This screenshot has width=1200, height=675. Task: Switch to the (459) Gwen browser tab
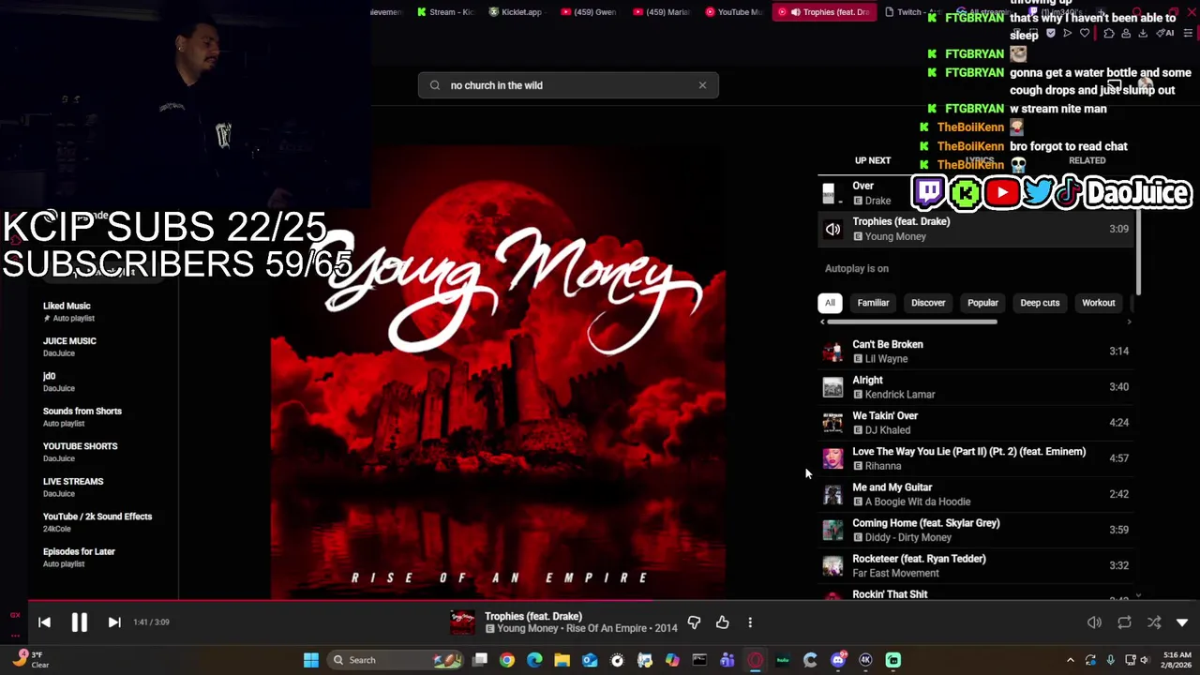click(589, 12)
